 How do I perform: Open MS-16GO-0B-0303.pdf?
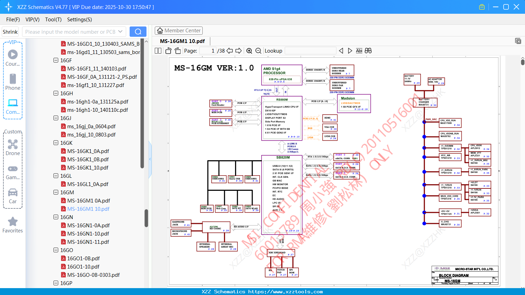[x=93, y=275]
